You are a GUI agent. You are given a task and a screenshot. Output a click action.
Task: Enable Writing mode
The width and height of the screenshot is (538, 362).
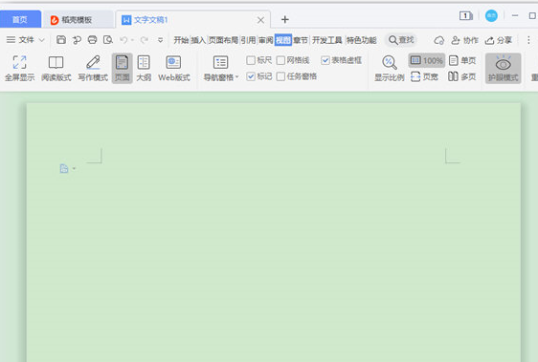(x=93, y=69)
